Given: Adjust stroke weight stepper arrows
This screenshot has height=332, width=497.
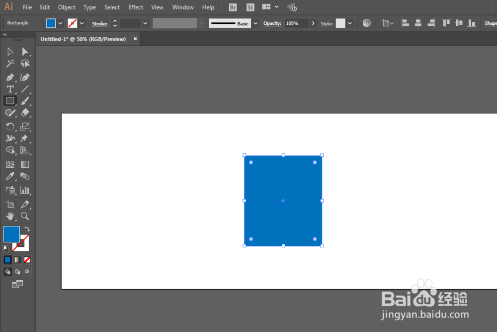Looking at the screenshot, I should coord(115,23).
